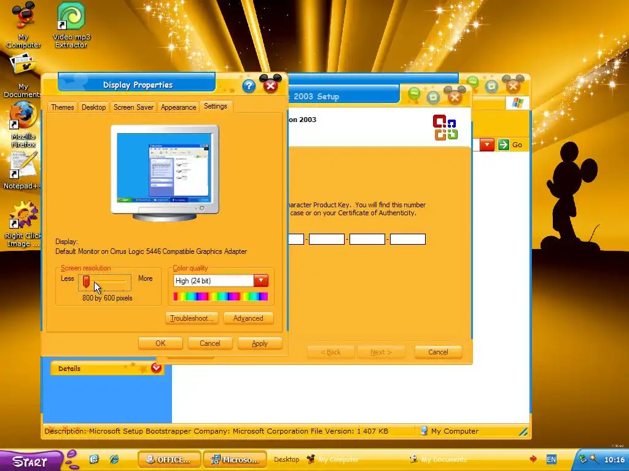
Task: Click the second visible product key field
Action: click(x=327, y=239)
